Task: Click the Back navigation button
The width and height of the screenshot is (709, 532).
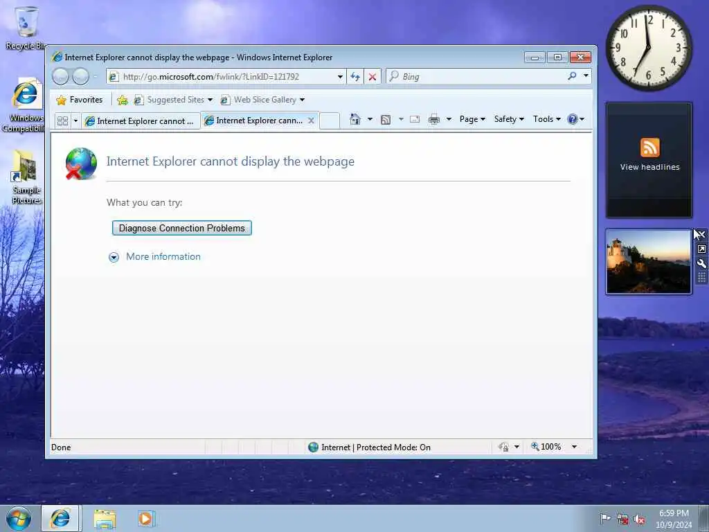Action: click(60, 76)
